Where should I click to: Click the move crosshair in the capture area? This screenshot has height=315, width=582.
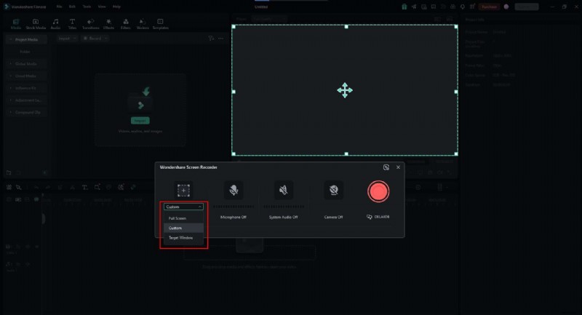point(345,90)
